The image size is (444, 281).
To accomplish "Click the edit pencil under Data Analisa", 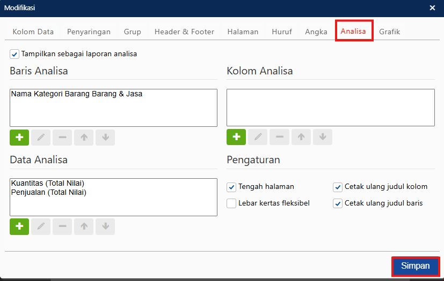I will pos(41,227).
